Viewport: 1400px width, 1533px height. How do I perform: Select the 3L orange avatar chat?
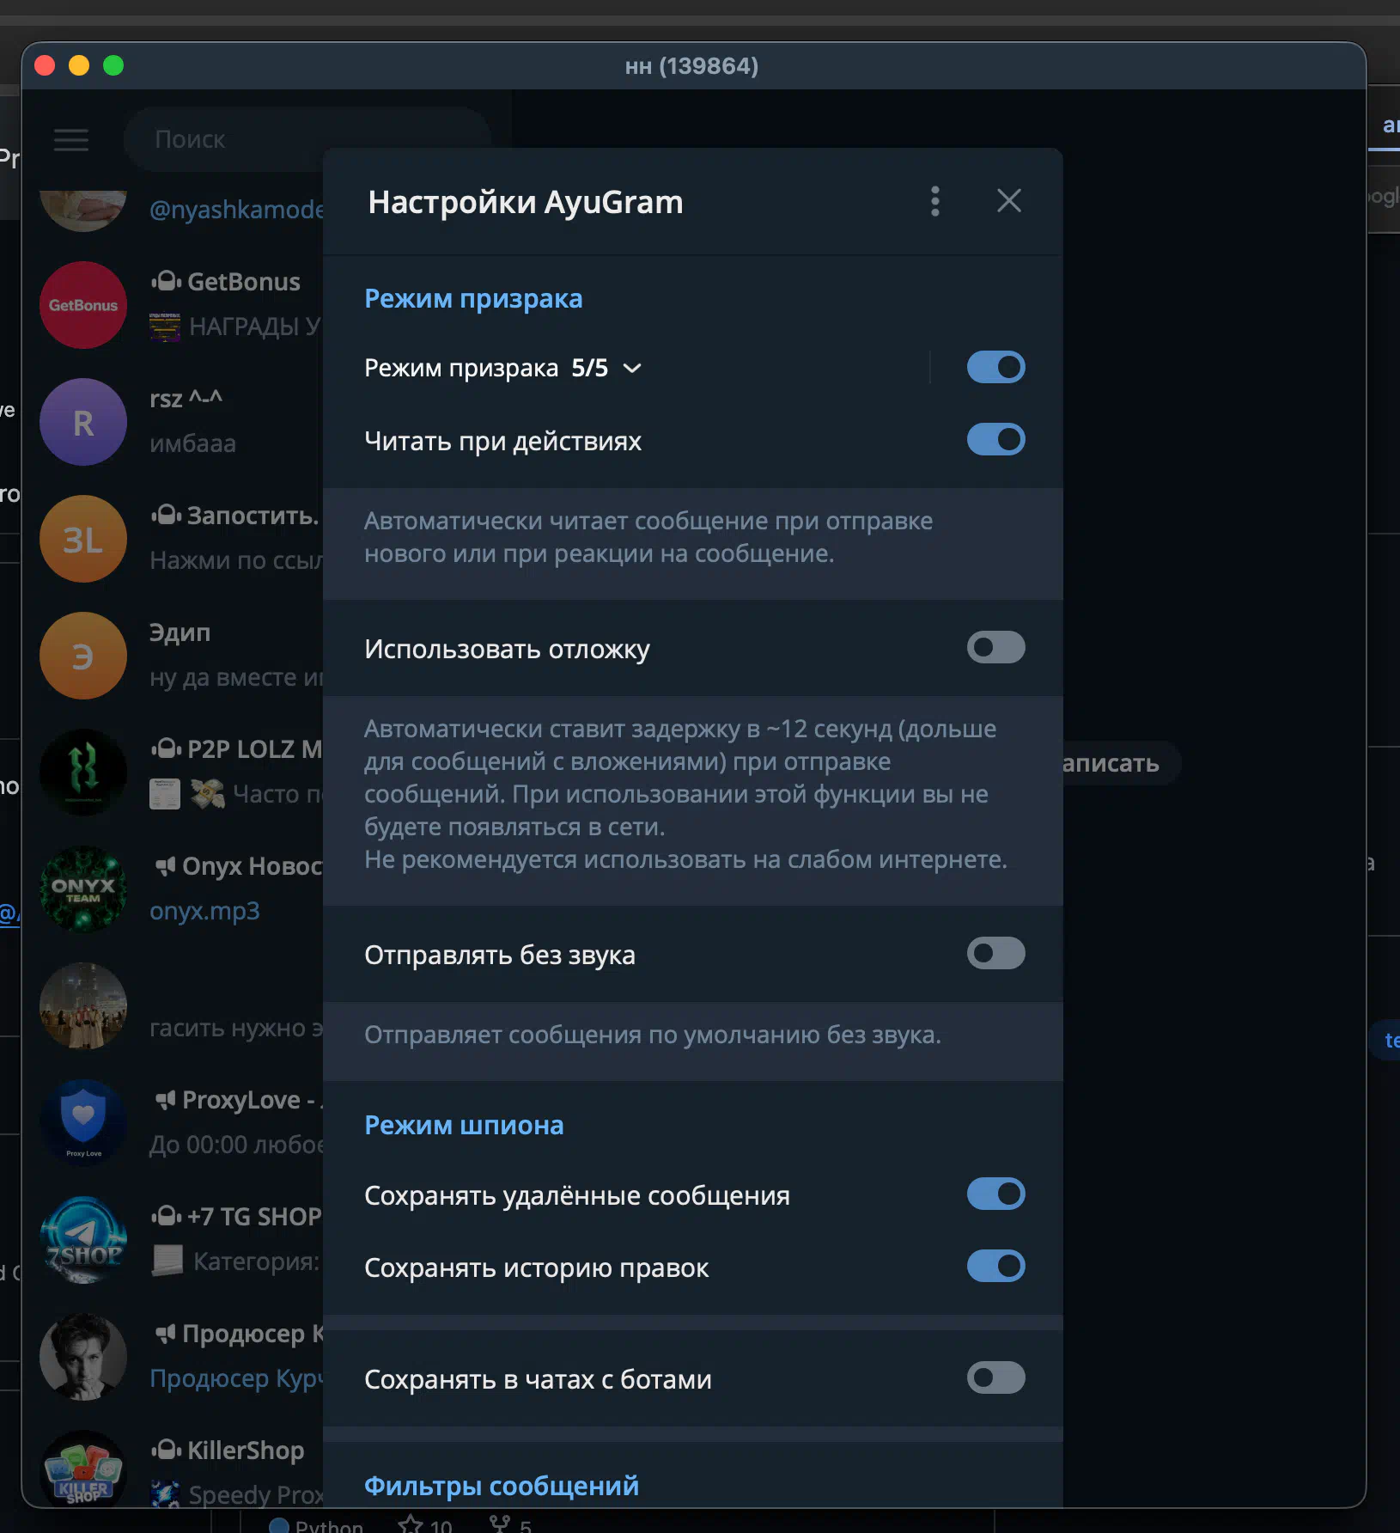[x=83, y=539]
